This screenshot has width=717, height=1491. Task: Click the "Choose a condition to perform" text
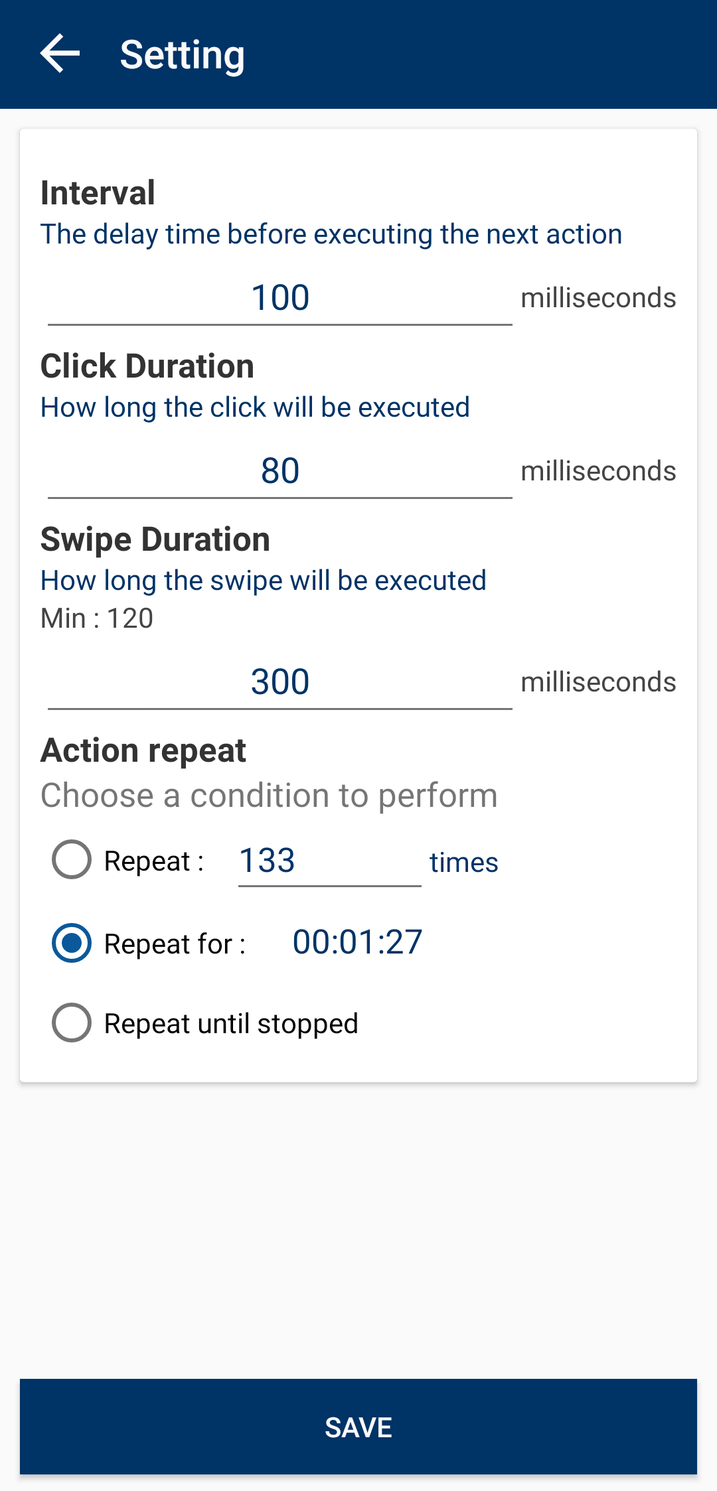pyautogui.click(x=269, y=795)
